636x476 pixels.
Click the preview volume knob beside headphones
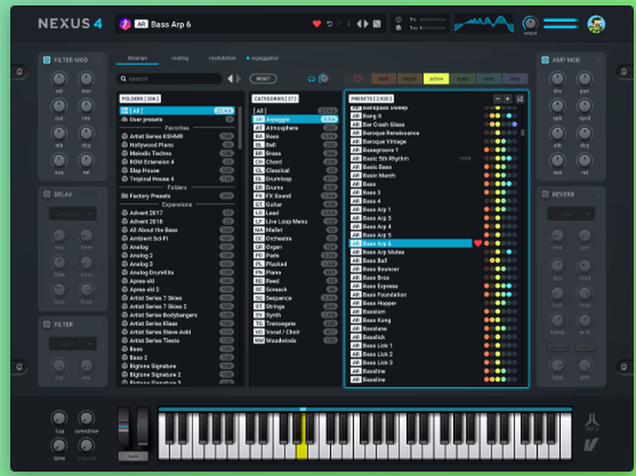coord(324,79)
